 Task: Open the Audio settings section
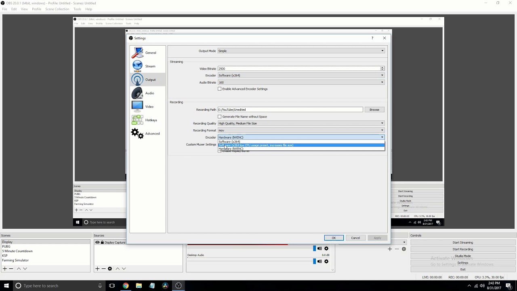[147, 93]
